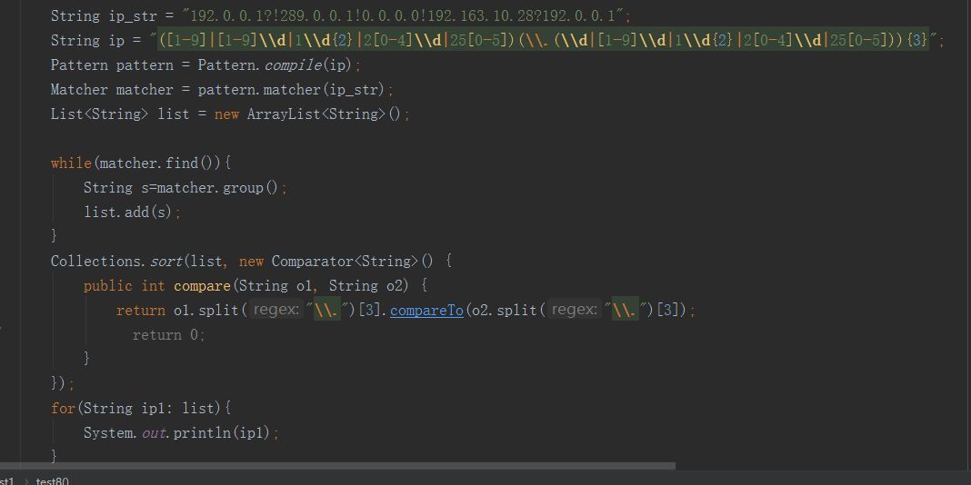Click 'Matcher matcher' declaration
Screen dimensions: 971x485
(112, 90)
